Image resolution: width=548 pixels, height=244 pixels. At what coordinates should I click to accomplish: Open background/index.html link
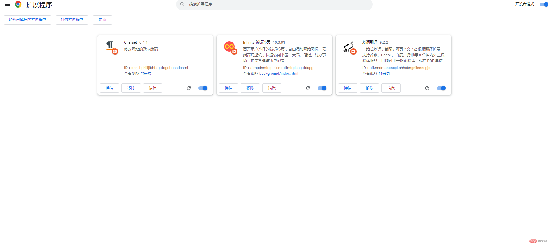(x=279, y=74)
